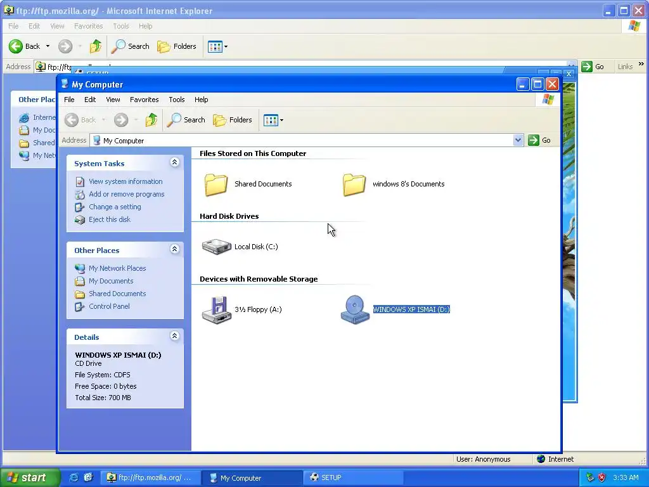
Task: Switch to ftp.mozilla.org taskbar button
Action: (150, 477)
